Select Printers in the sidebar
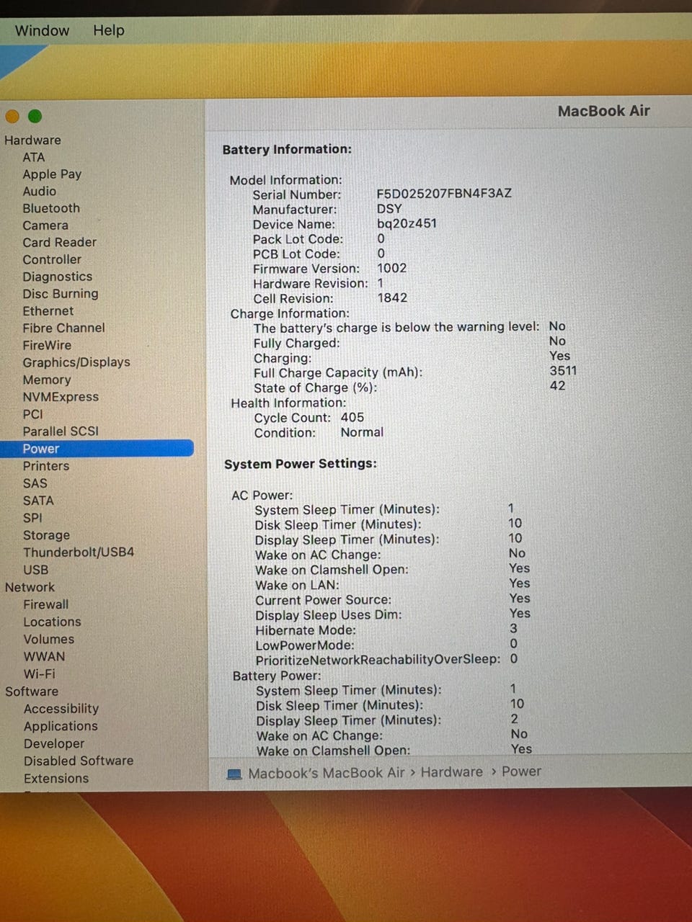 [x=46, y=466]
